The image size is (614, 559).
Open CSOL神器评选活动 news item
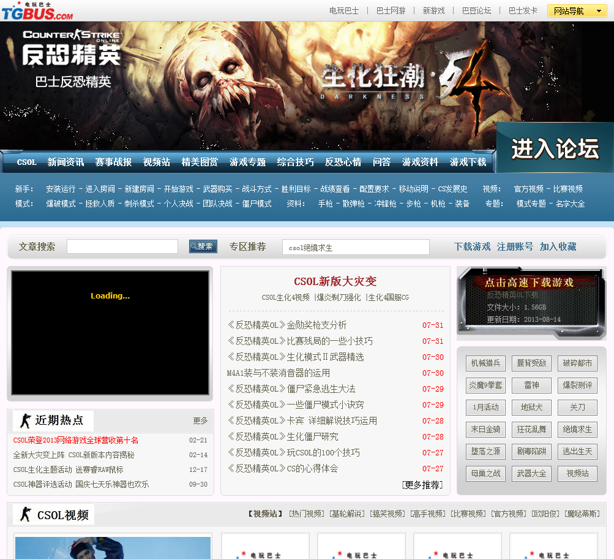pos(81,484)
